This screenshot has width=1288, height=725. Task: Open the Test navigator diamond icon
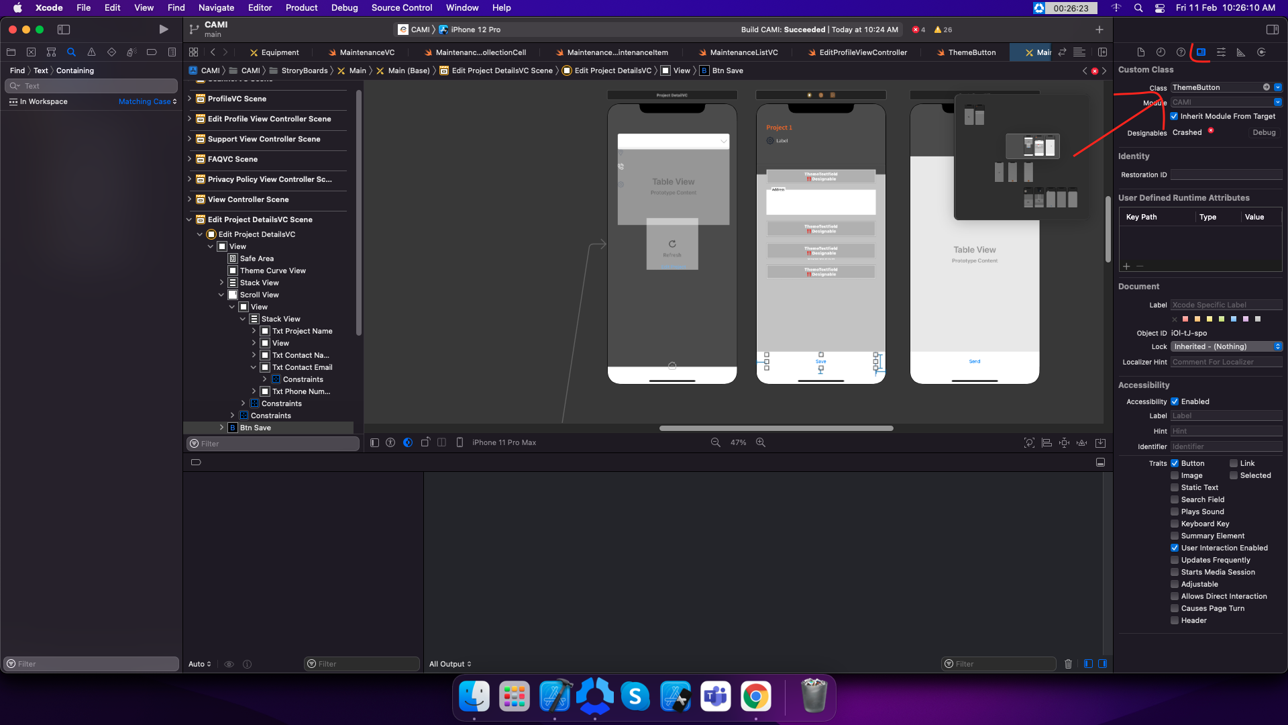point(111,52)
